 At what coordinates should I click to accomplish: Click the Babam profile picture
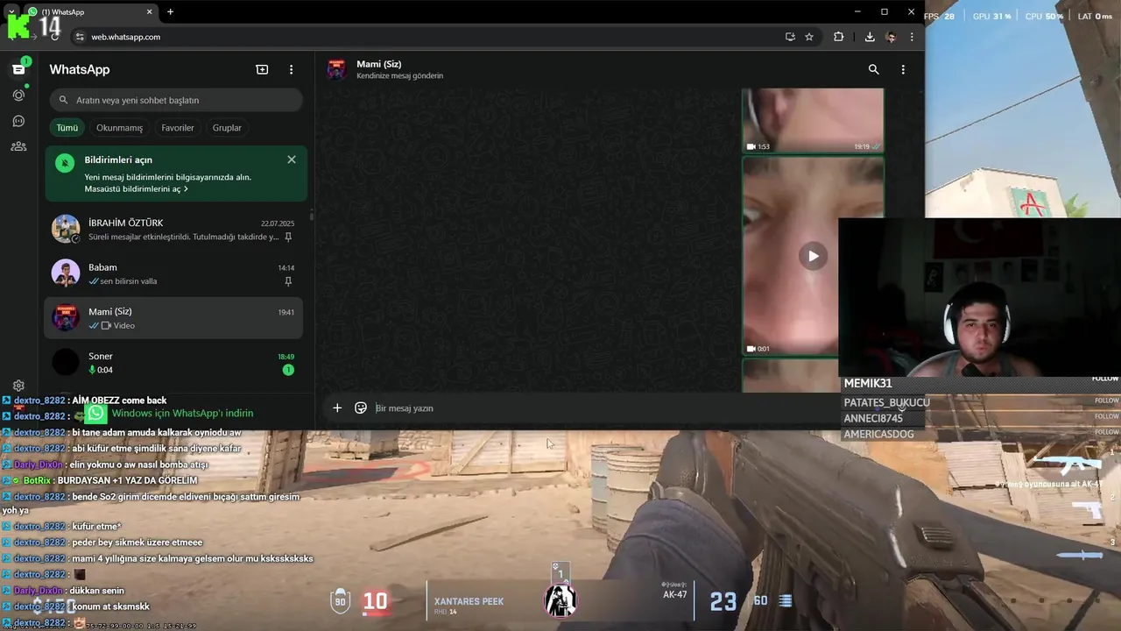pyautogui.click(x=66, y=273)
